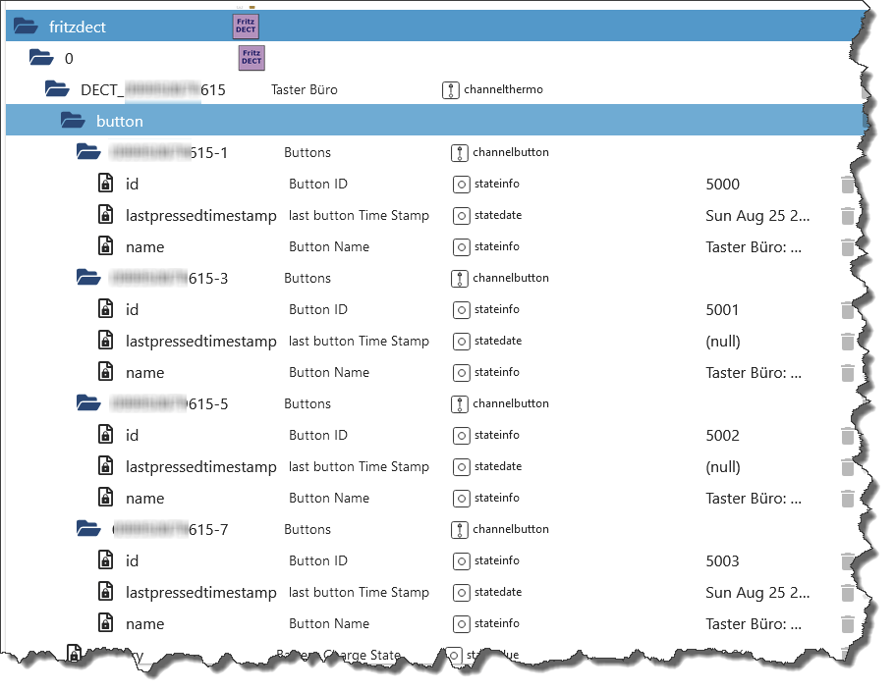Click 'last button Time Stamp' under 615-5
This screenshot has width=895, height=691.
(x=359, y=467)
